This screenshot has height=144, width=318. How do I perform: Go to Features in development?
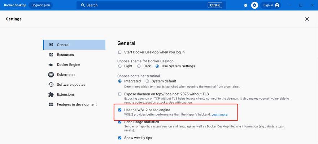click(74, 104)
